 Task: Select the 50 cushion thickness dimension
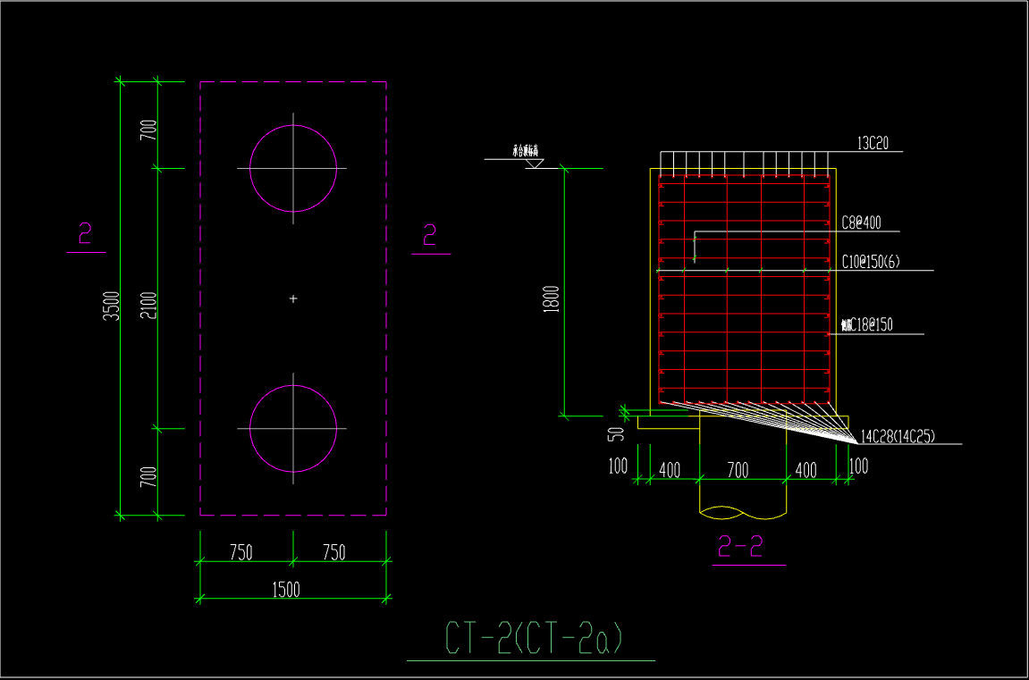615,434
